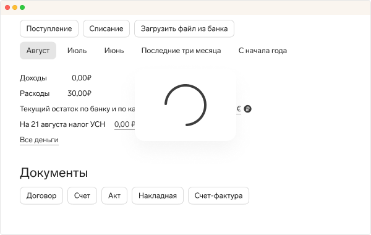Click the На 21 августа налог УСН label
This screenshot has width=371, height=235.
(62, 124)
